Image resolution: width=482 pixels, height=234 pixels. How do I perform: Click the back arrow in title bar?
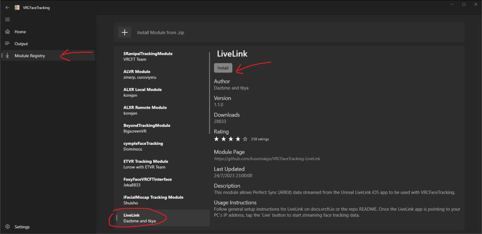coord(8,8)
